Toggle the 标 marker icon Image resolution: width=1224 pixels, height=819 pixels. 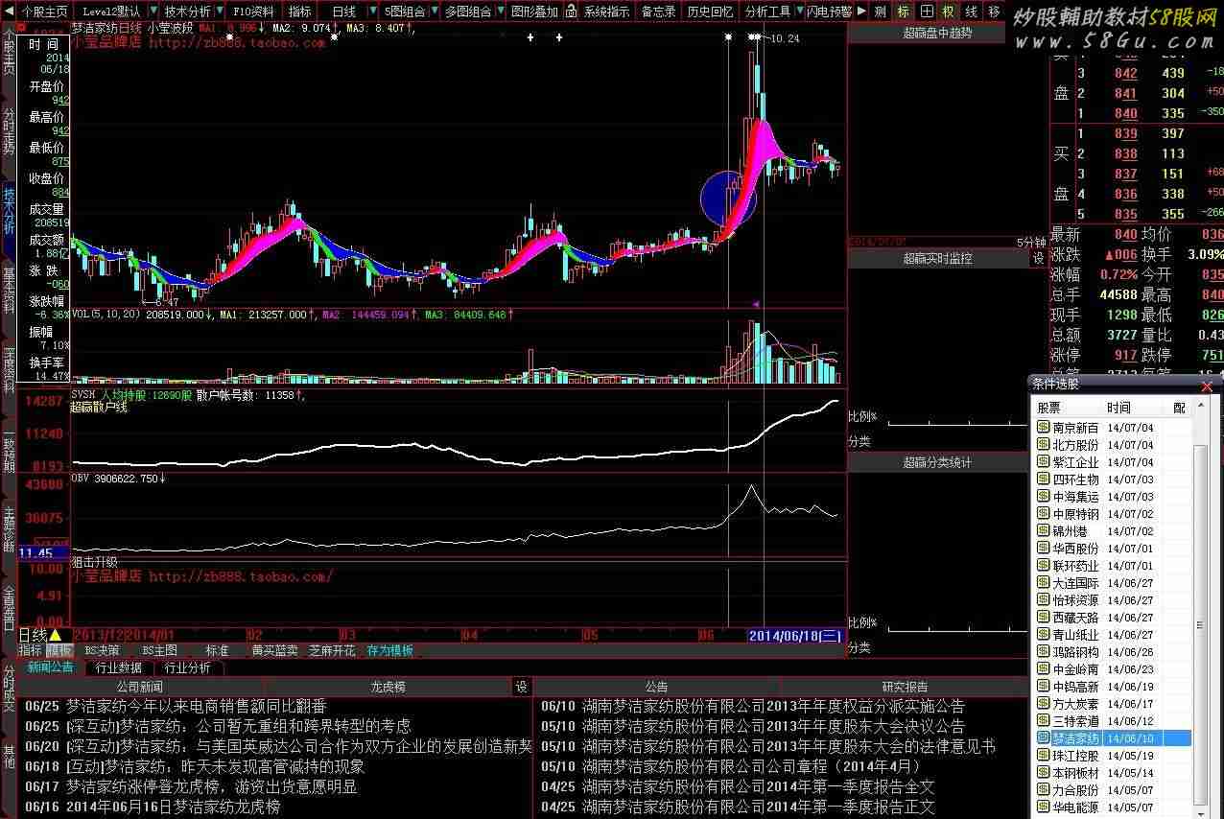pos(903,12)
